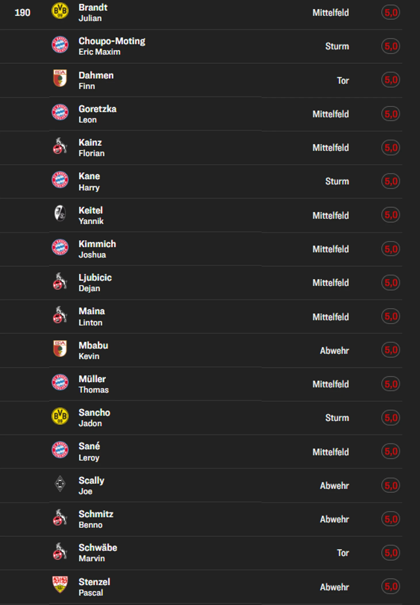Click the Gladbach crest beside Joe Scally
Image resolution: width=420 pixels, height=605 pixels.
pos(60,484)
